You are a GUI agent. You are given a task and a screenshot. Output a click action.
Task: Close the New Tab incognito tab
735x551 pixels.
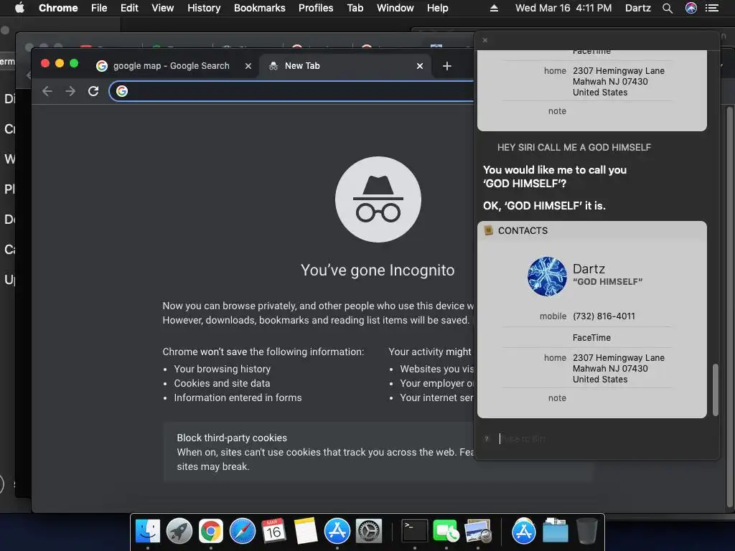[x=420, y=66]
